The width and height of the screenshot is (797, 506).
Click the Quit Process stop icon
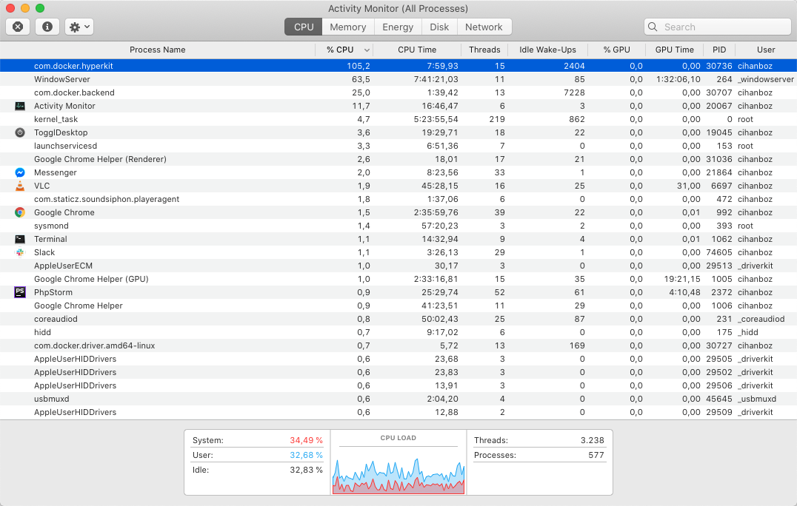click(x=18, y=27)
